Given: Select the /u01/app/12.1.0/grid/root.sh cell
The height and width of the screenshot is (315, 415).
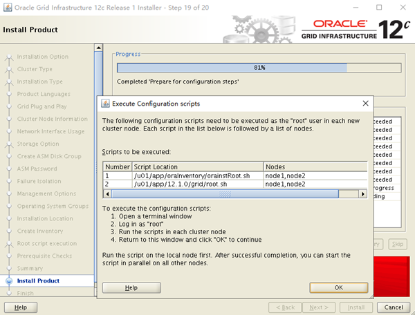Looking at the screenshot, I should [197, 184].
